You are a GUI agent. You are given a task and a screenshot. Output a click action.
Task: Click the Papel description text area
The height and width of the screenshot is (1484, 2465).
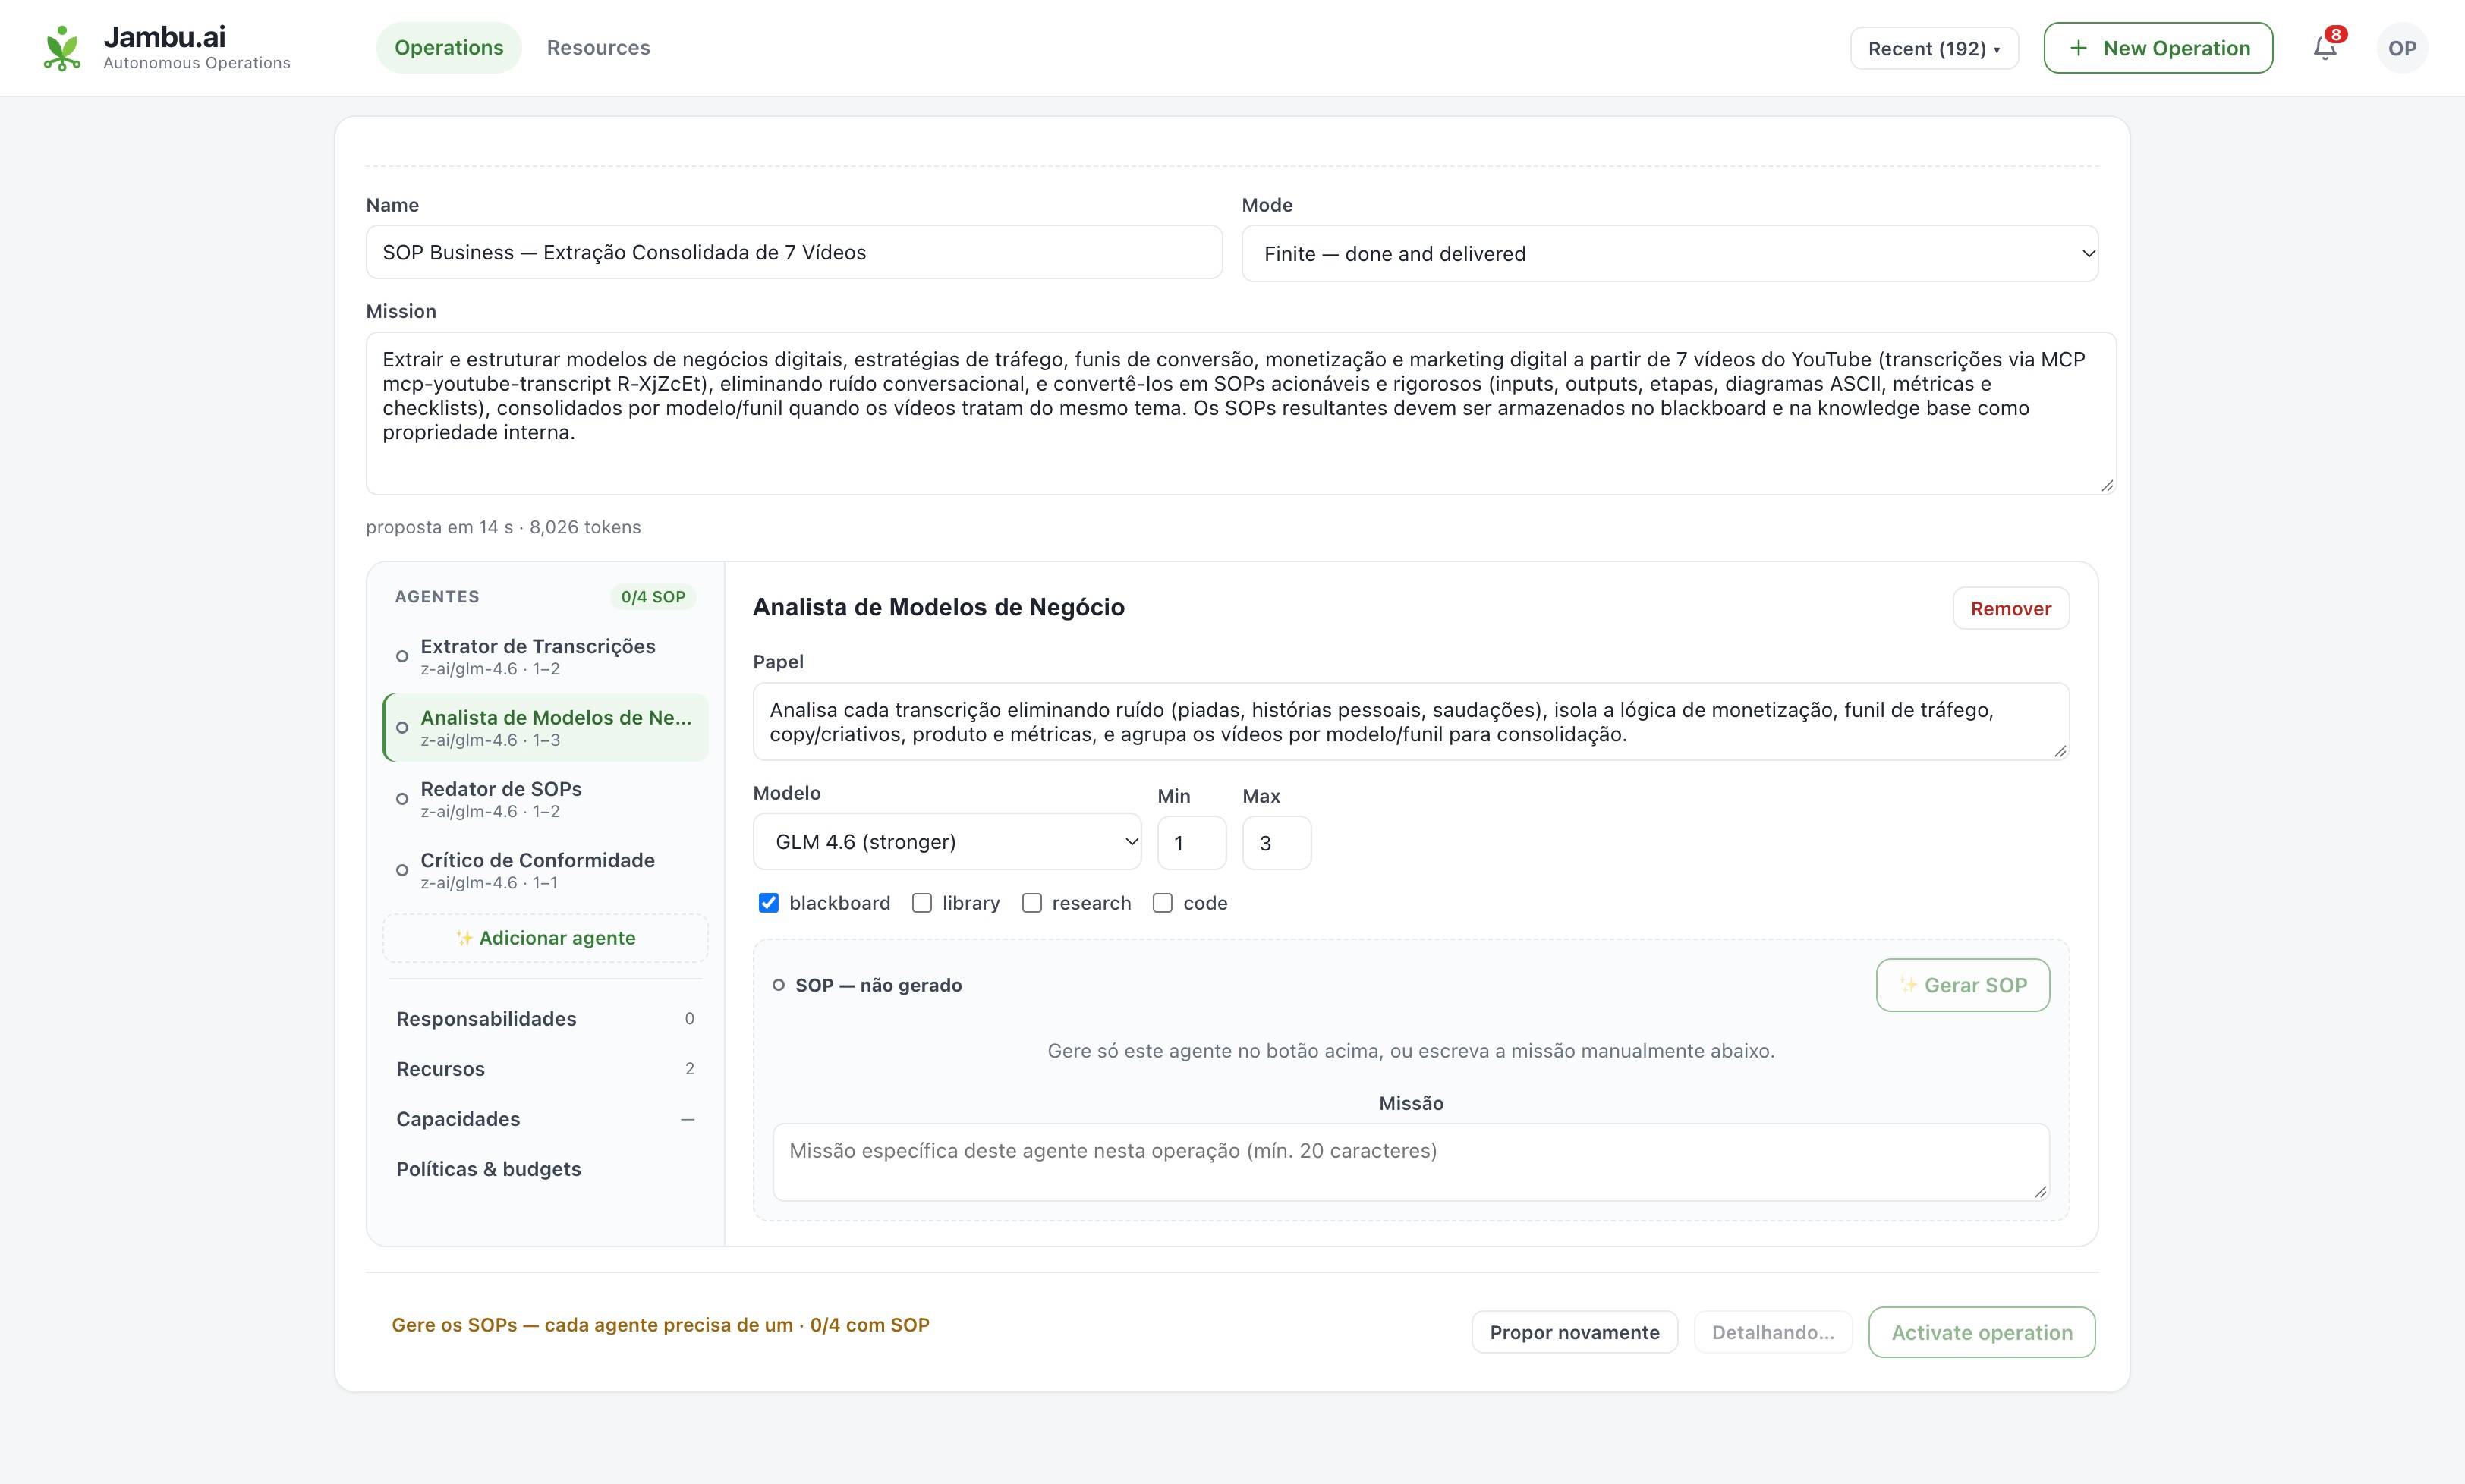[x=1410, y=722]
